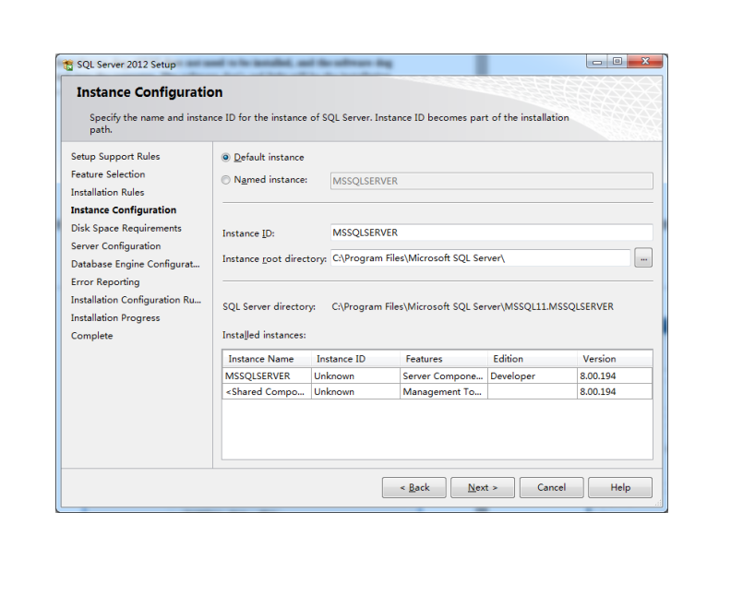Open Help for this setup page
This screenshot has width=731, height=608.
tap(620, 487)
